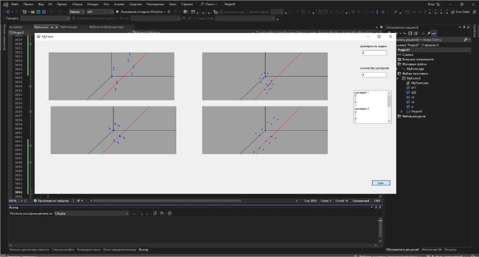Pin the Output panel with pushpin icon

pyautogui.click(x=376, y=207)
